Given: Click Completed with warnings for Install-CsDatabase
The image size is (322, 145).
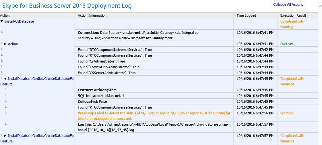Looking at the screenshot, I should coord(292,24).
